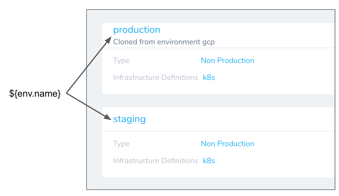
Task: Click the arrow junction beside ${env.name}
Action: pyautogui.click(x=67, y=94)
